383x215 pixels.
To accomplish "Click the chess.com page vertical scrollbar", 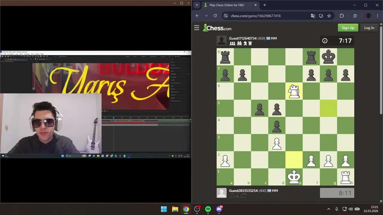I will [x=381, y=70].
